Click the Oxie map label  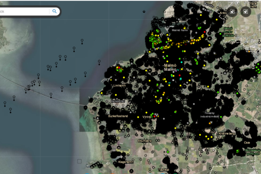click(247, 143)
